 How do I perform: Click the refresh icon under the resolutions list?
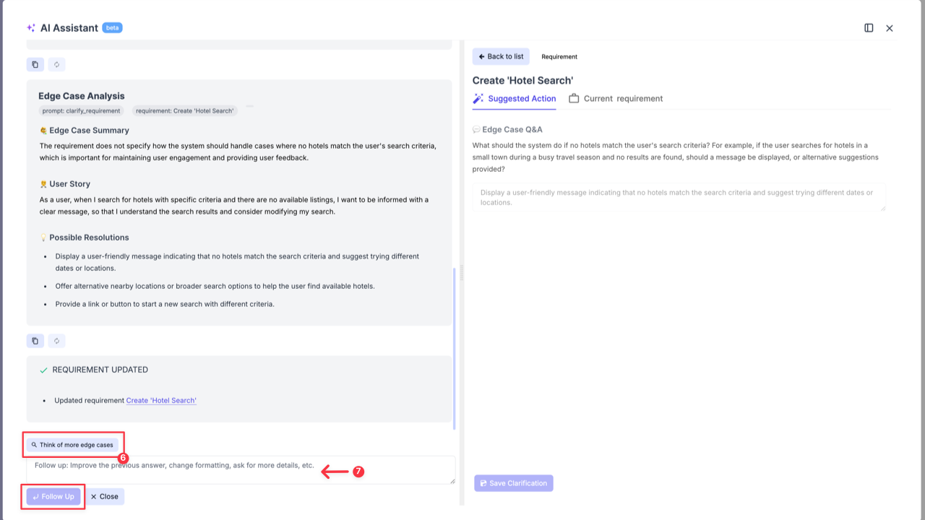pos(56,340)
